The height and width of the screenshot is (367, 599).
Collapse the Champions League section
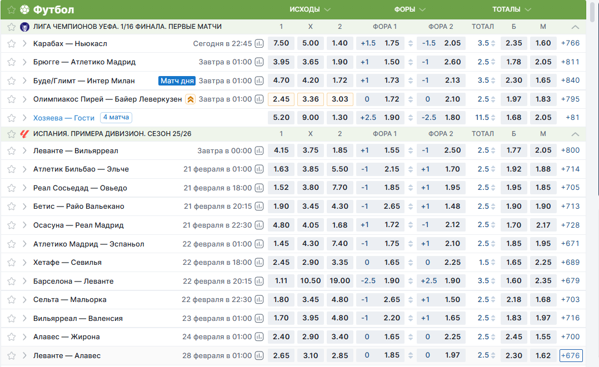pos(575,27)
